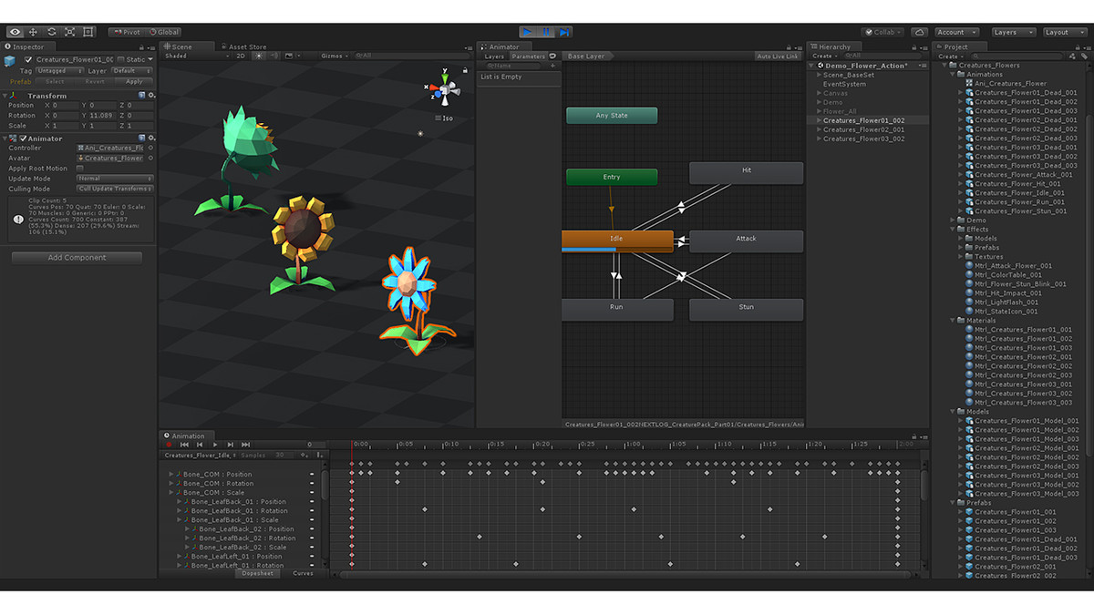The width and height of the screenshot is (1094, 615).
Task: Enable animation recording with the record button
Action: (x=169, y=445)
